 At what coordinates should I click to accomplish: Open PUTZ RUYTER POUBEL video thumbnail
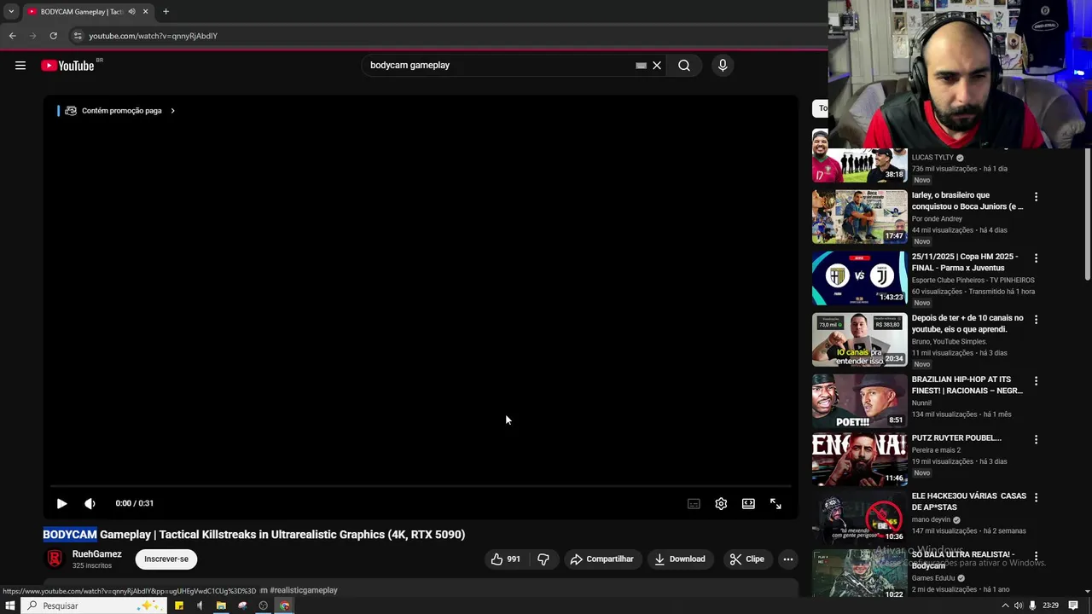859,459
